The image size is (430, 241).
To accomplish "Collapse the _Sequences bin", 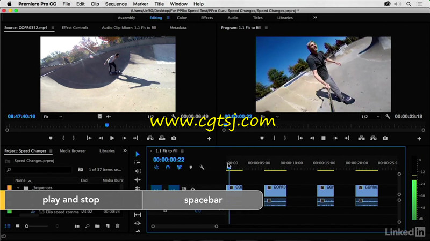I will point(18,188).
